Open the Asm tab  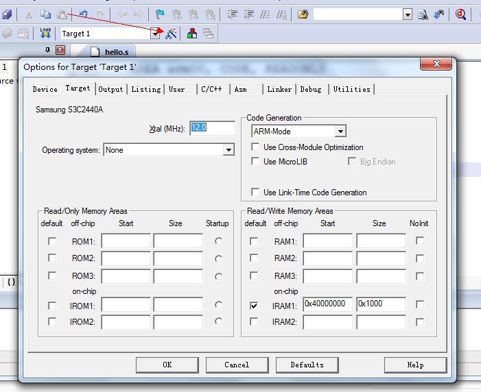240,89
